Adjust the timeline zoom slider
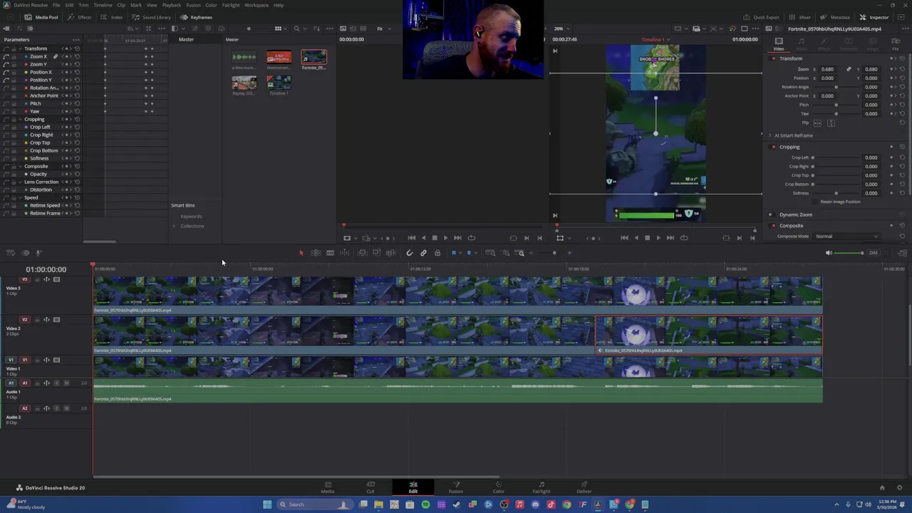 coord(553,253)
